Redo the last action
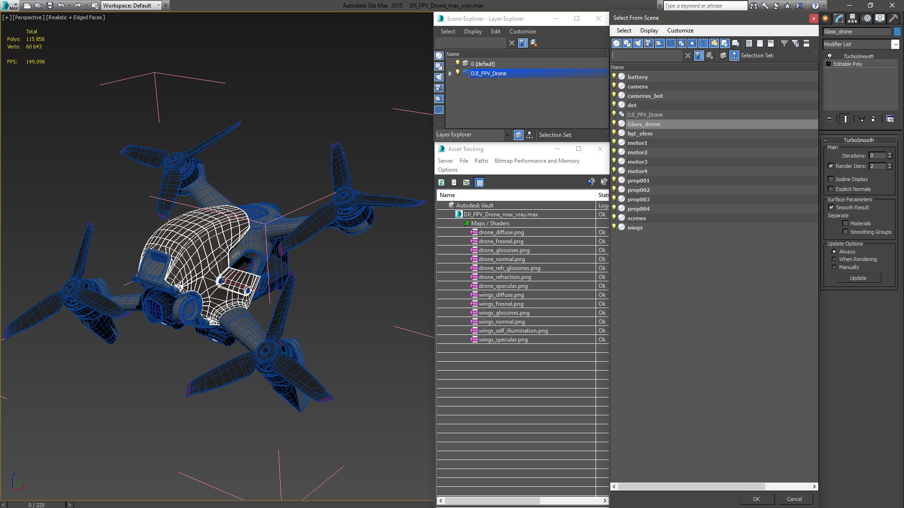The height and width of the screenshot is (508, 904). (x=78, y=6)
